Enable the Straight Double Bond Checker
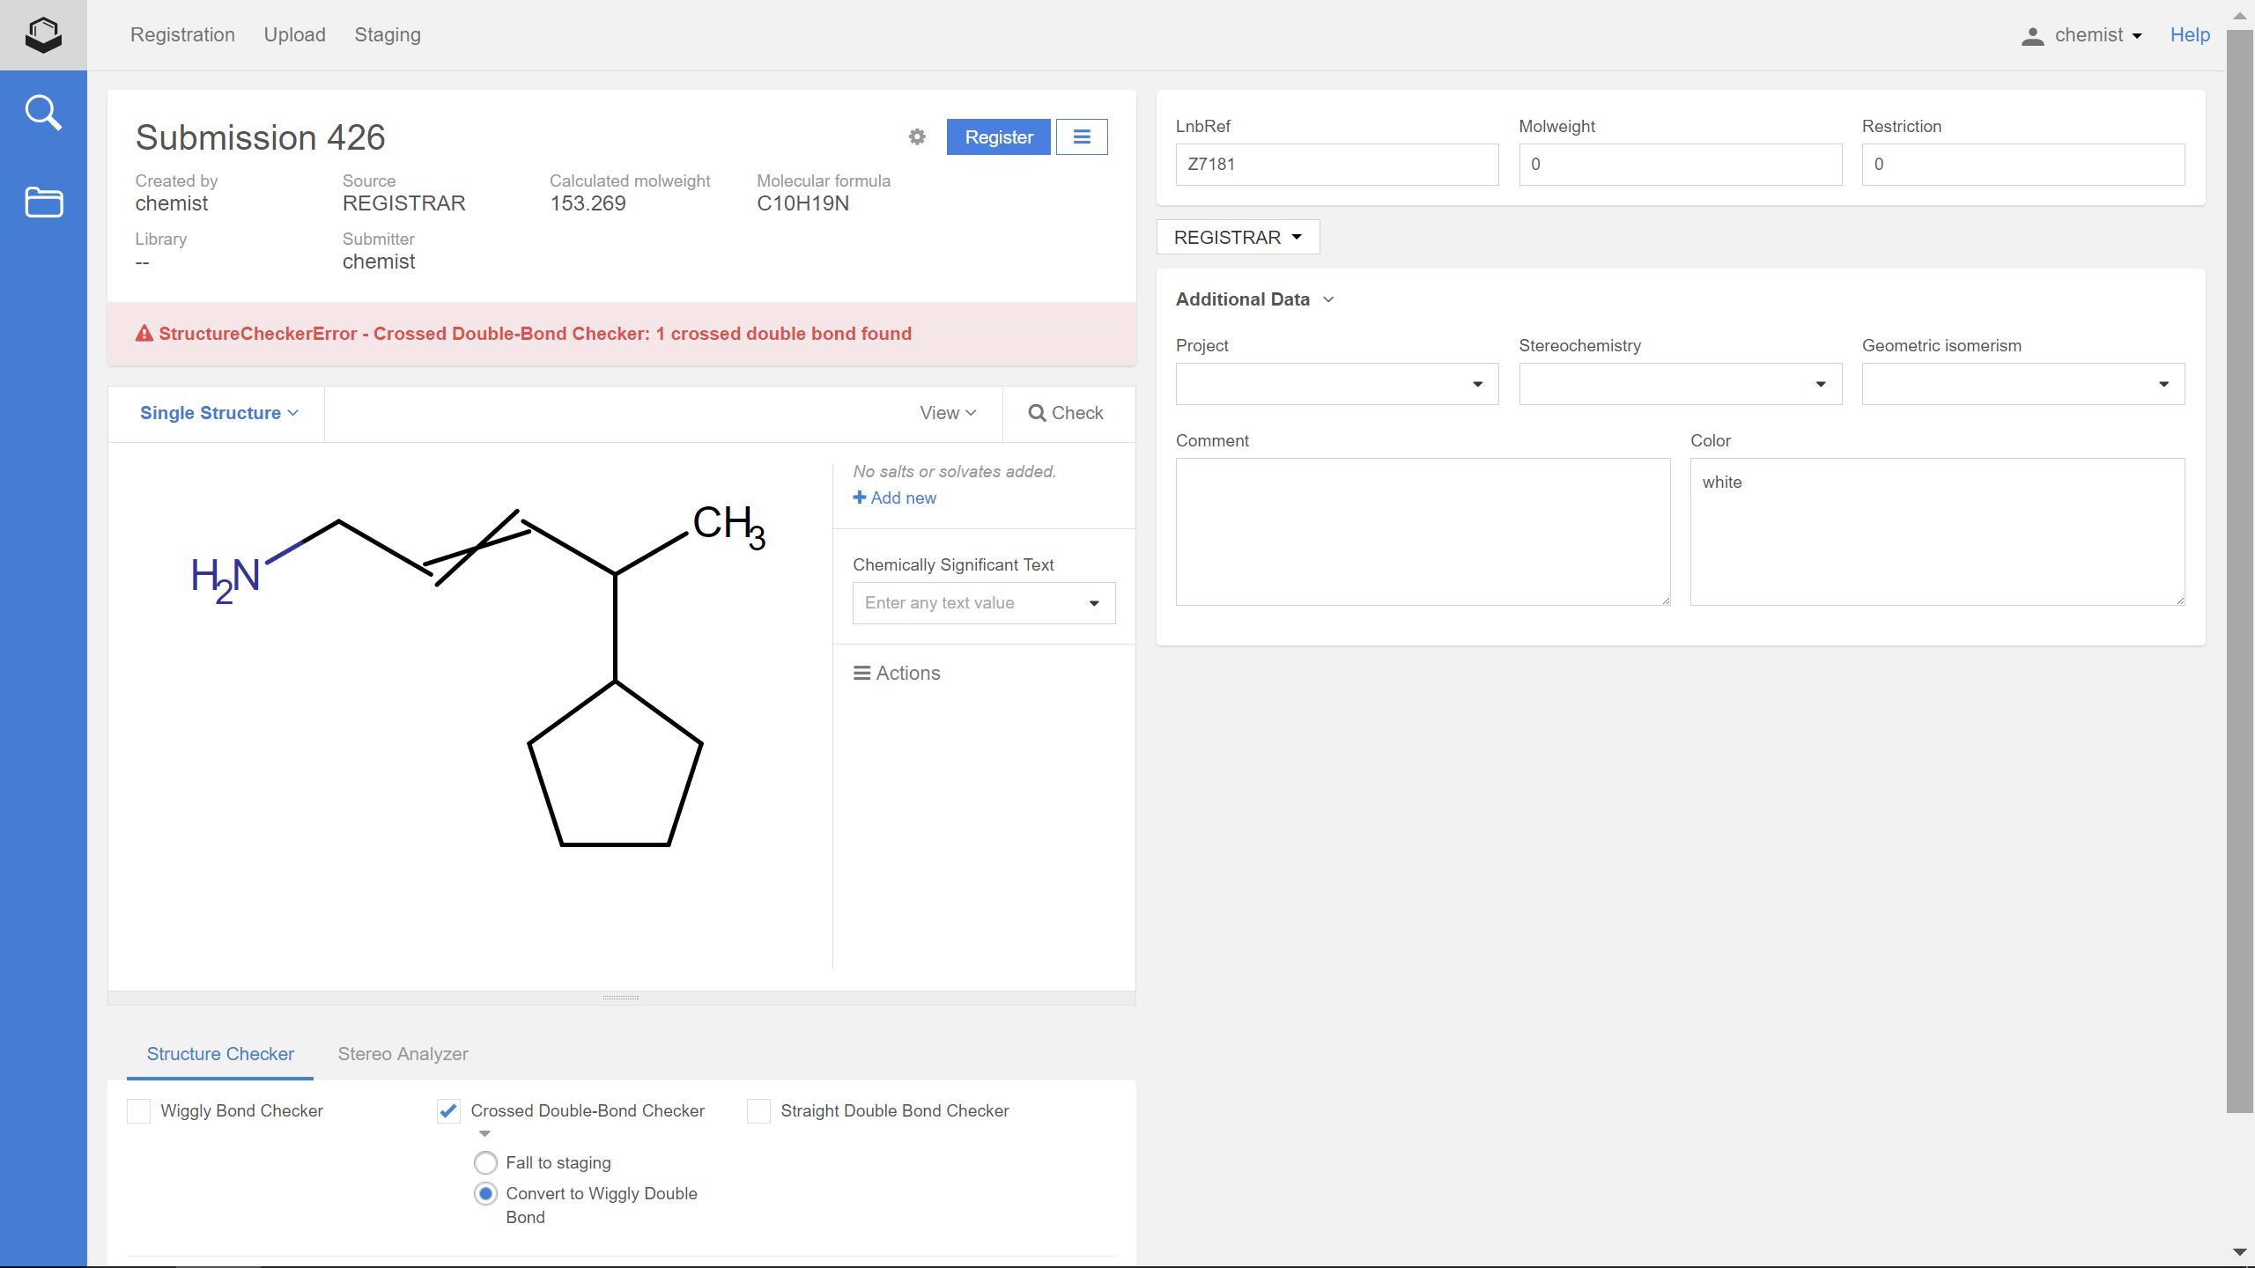 coord(758,1110)
